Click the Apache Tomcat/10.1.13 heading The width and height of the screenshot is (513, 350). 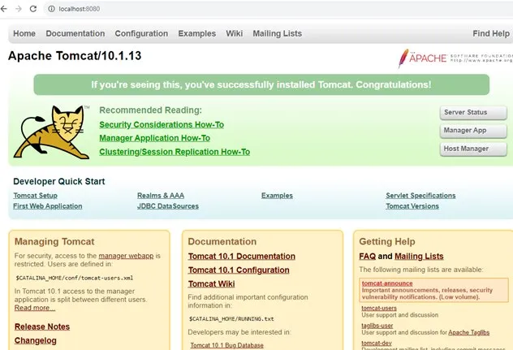point(75,56)
